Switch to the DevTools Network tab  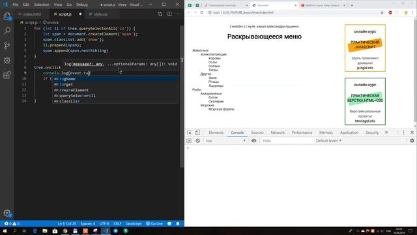(278, 133)
